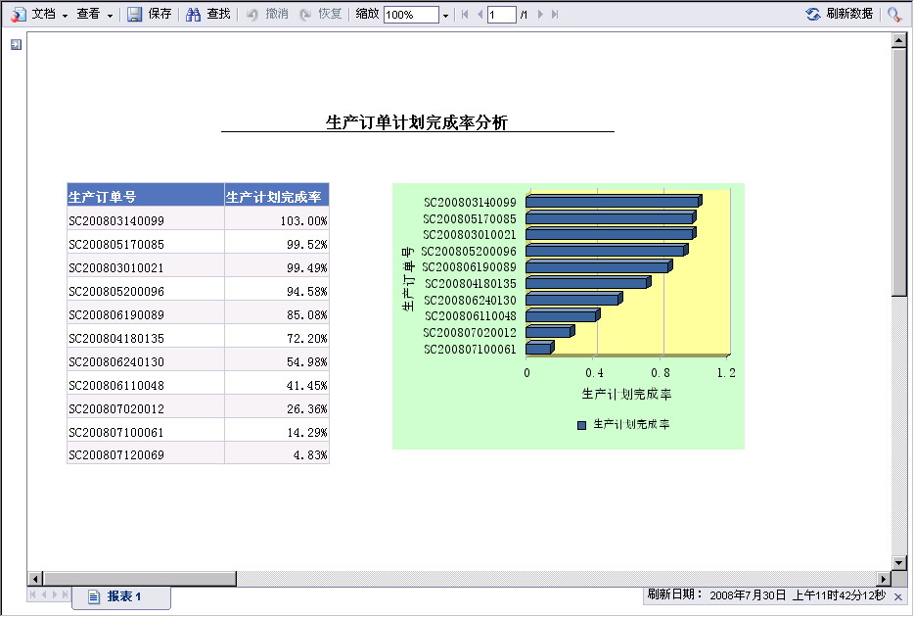
Task: Click the 撤消 undo button
Action: (267, 14)
